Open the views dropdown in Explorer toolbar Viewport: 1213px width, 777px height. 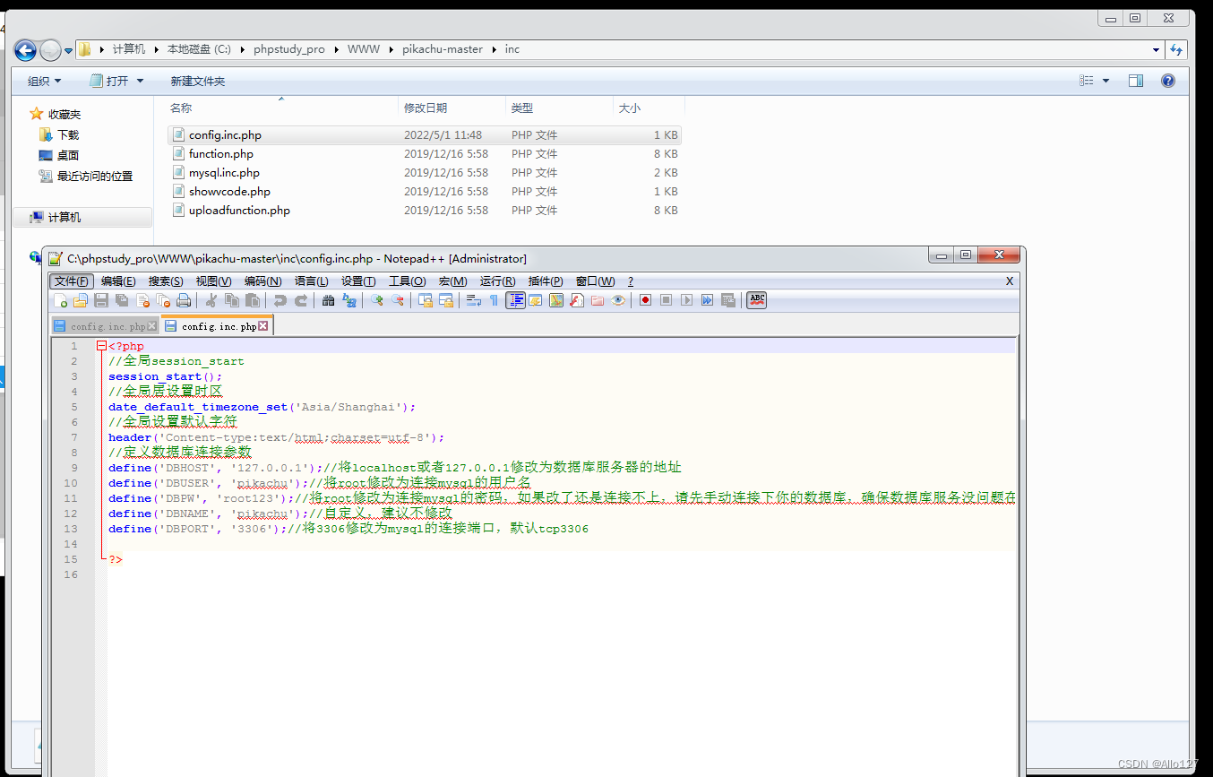pyautogui.click(x=1103, y=80)
